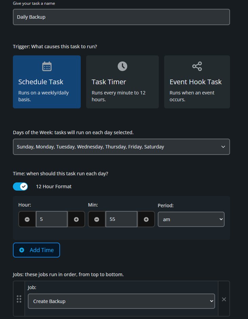Decrease the Hour value with minus button

click(27, 219)
